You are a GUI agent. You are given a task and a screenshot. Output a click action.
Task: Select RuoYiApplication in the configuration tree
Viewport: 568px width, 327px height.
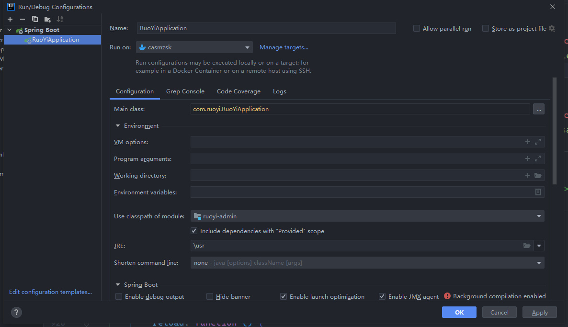tap(52, 40)
